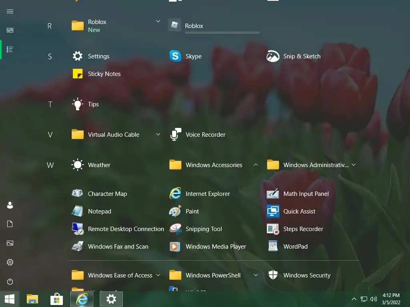Open Steps Recorder
Image resolution: width=410 pixels, height=307 pixels.
pyautogui.click(x=295, y=229)
